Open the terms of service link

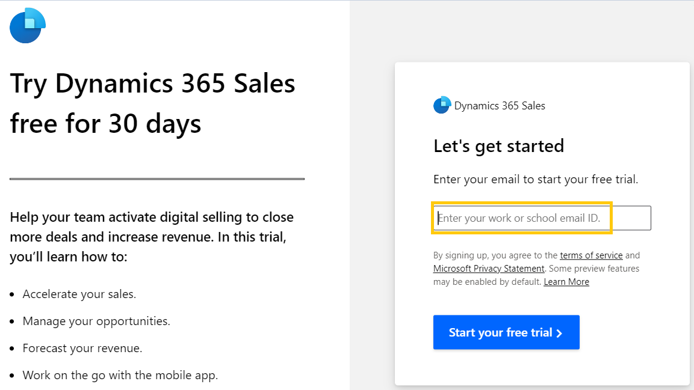point(591,255)
